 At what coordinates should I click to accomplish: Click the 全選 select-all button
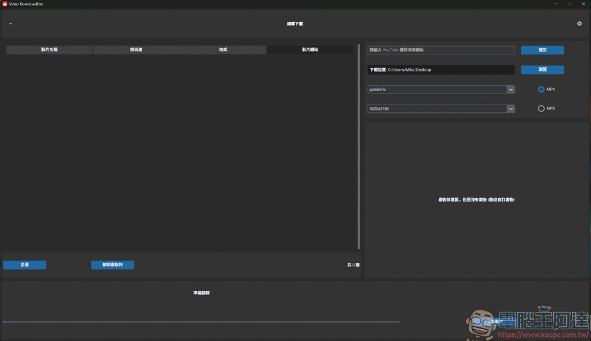pyautogui.click(x=24, y=265)
